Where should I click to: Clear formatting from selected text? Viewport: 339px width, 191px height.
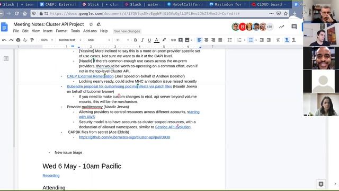pyautogui.click(x=278, y=40)
